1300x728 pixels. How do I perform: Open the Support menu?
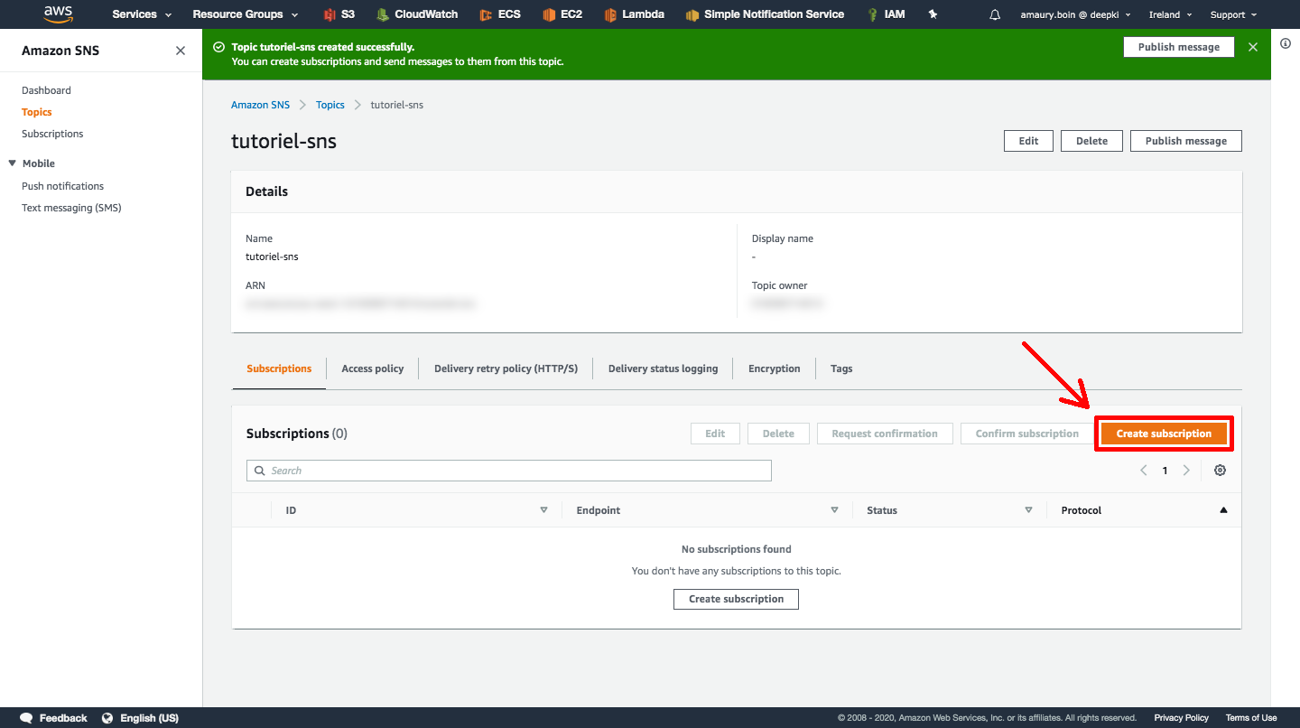tap(1234, 14)
